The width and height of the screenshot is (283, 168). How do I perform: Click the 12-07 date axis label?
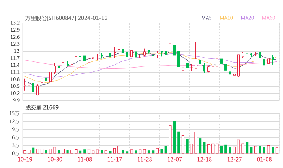[x=174, y=159]
